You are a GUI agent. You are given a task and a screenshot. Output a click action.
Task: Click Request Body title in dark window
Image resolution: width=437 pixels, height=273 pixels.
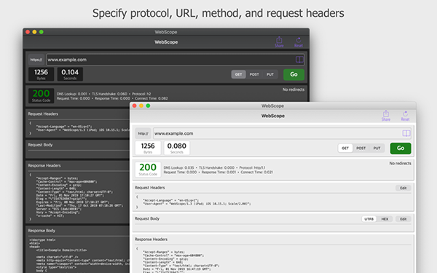coord(40,145)
